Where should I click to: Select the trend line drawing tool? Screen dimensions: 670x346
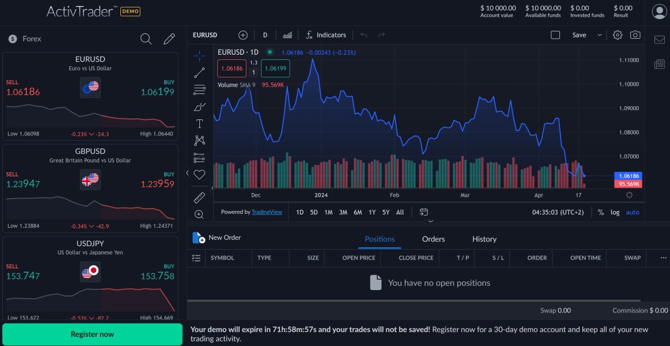click(199, 73)
